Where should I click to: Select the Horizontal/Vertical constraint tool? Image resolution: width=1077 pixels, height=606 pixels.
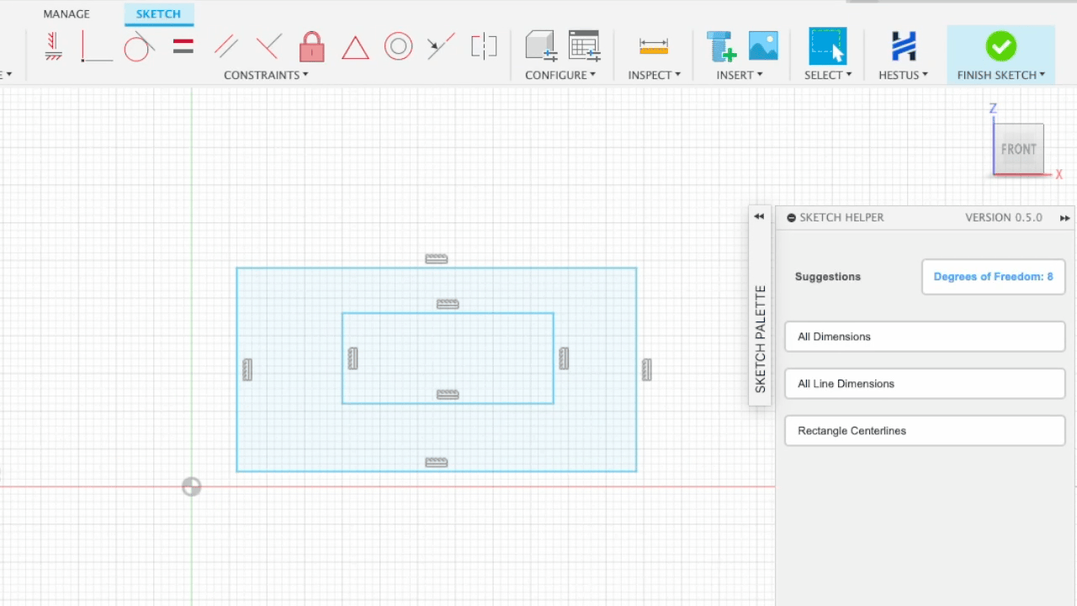(x=54, y=45)
